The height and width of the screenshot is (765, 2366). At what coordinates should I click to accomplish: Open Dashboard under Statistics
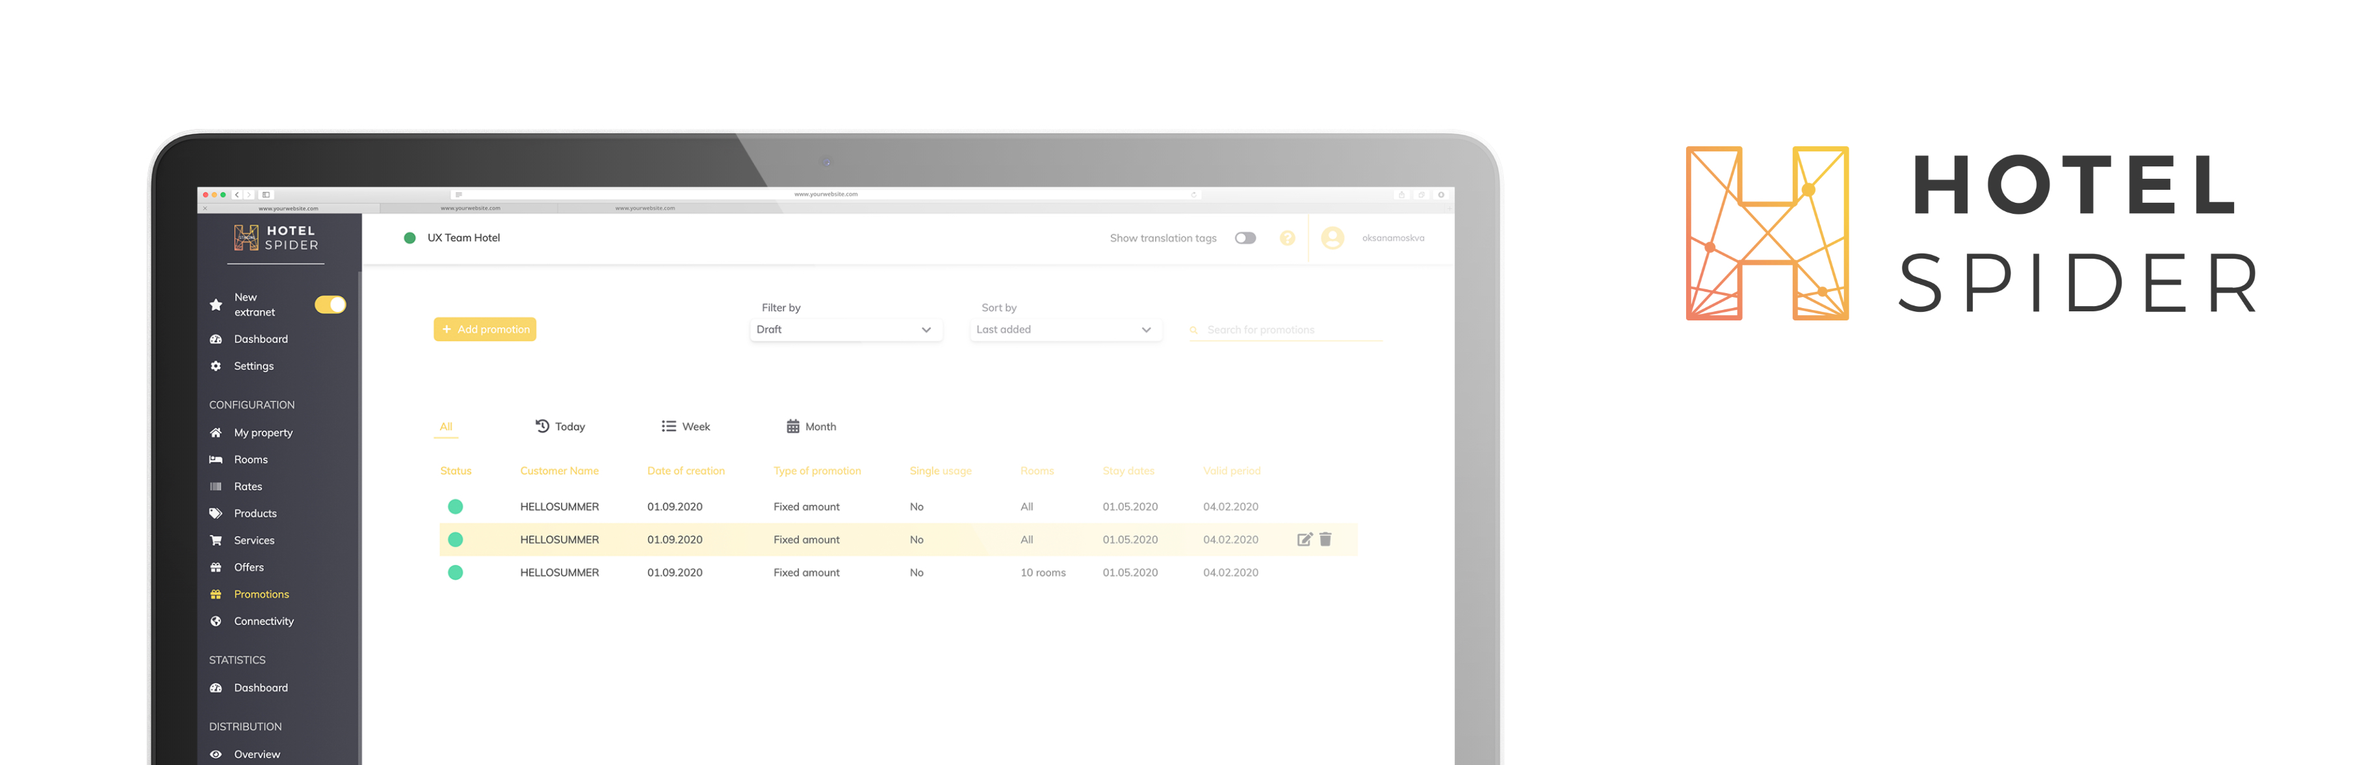[261, 688]
